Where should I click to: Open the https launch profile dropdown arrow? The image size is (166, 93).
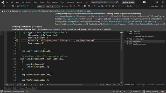[69, 6]
